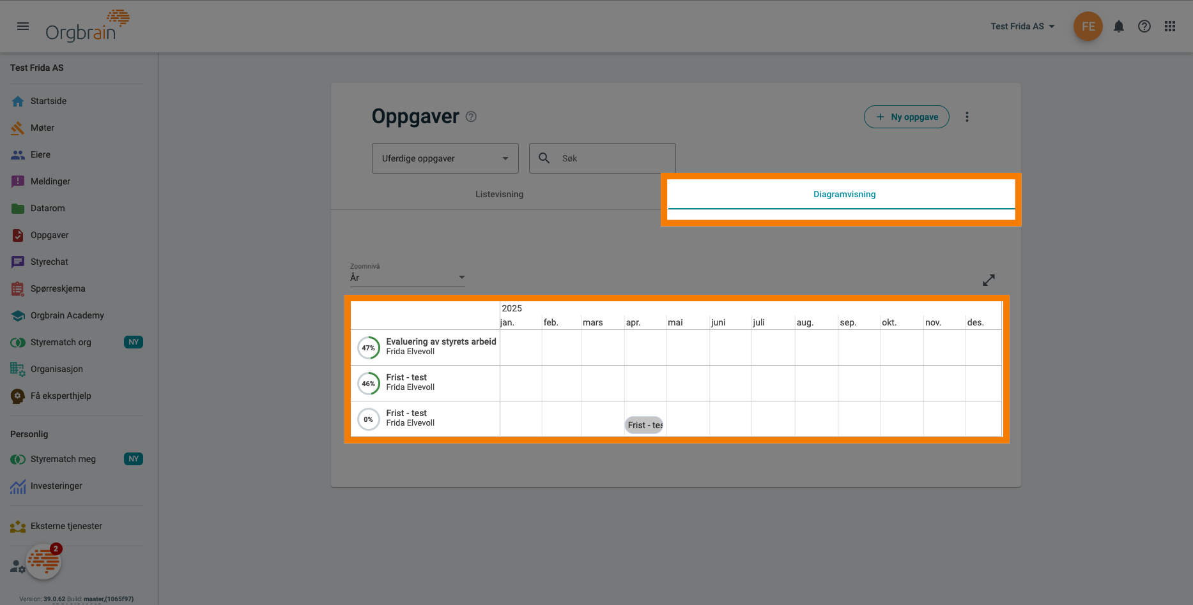Click the 2025 year header in chart
This screenshot has height=605, width=1193.
[512, 308]
